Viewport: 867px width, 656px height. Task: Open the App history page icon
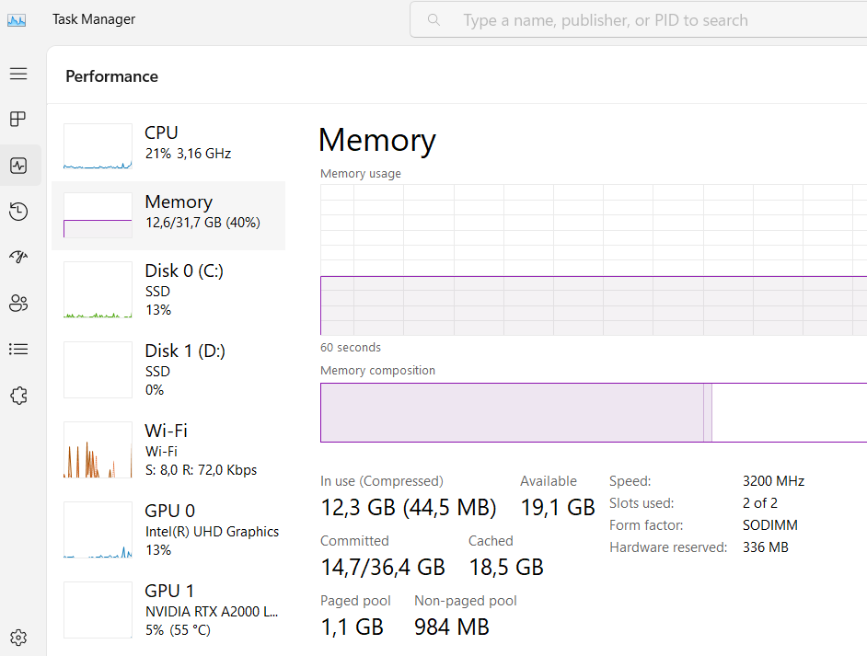18,212
